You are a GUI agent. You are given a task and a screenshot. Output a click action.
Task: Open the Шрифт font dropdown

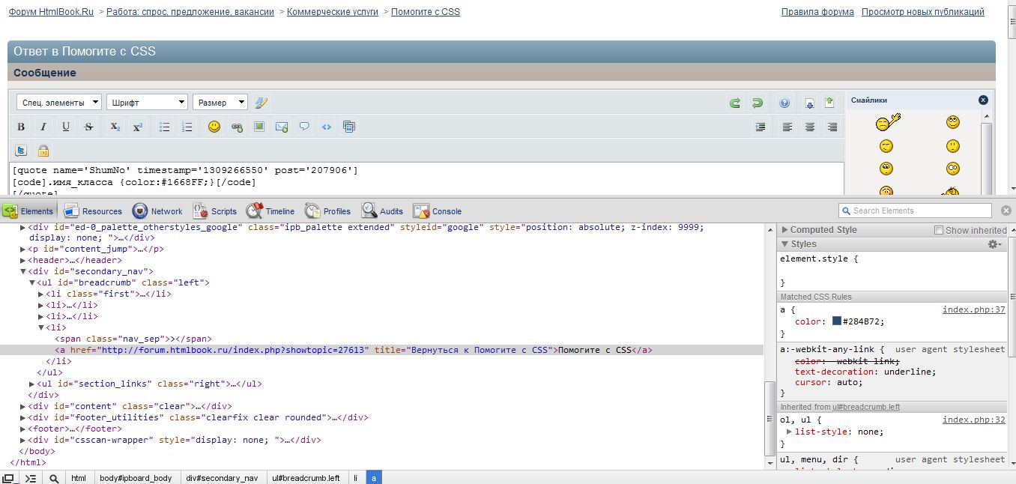[147, 103]
